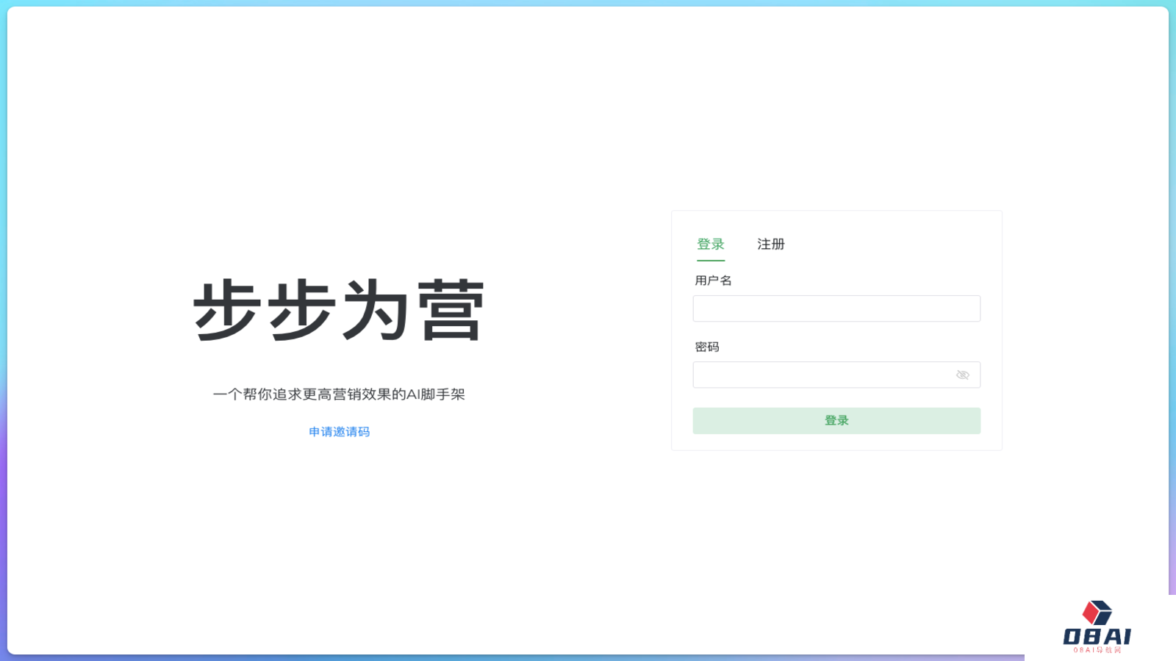The width and height of the screenshot is (1176, 661).
Task: Click the login form card area
Action: click(836, 330)
